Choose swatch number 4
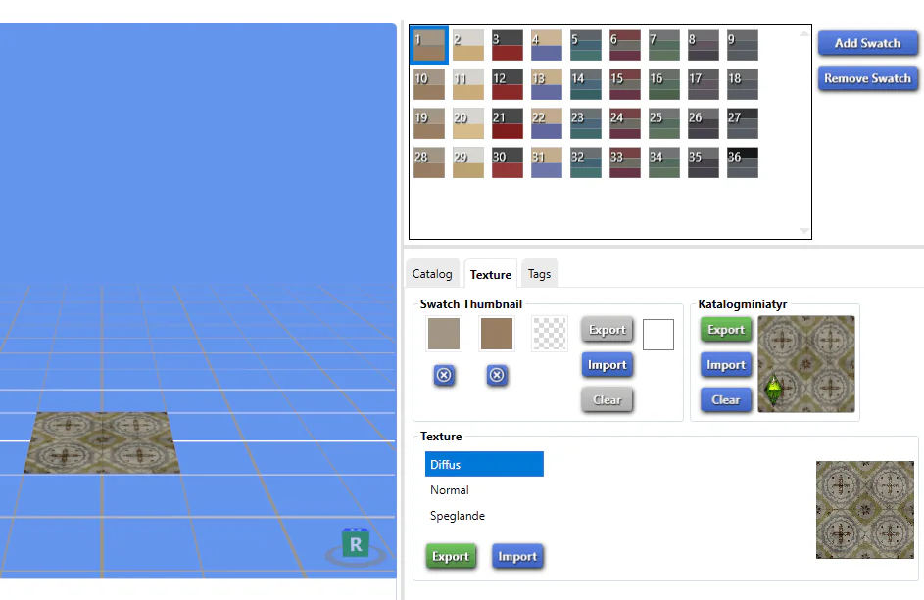This screenshot has width=924, height=600. [x=547, y=45]
